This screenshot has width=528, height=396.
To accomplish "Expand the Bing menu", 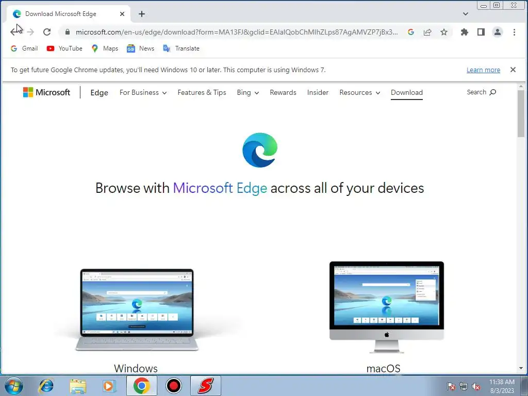I will point(248,93).
